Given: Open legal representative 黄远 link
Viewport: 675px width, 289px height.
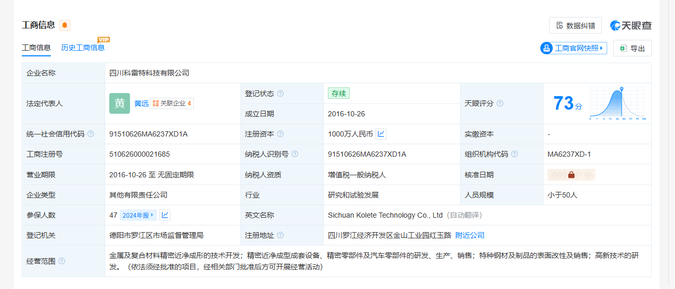Looking at the screenshot, I should [x=141, y=103].
